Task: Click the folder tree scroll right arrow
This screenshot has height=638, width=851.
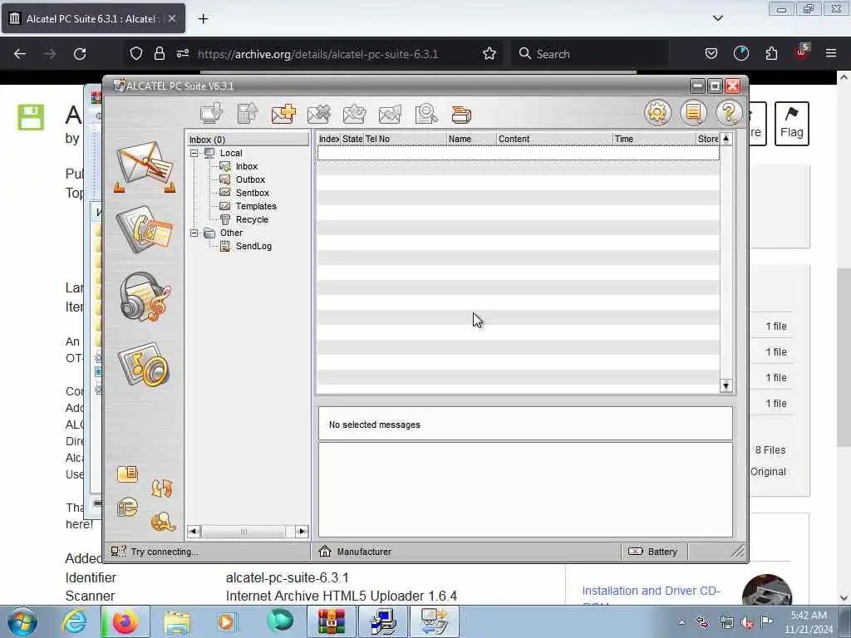Action: [303, 531]
